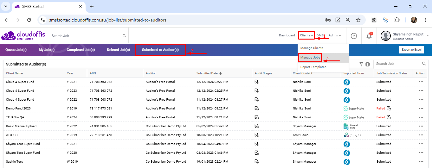The image size is (432, 168).
Task: Click the SuperMate logo in the Demo Fund 2020 row
Action: [x=354, y=108]
